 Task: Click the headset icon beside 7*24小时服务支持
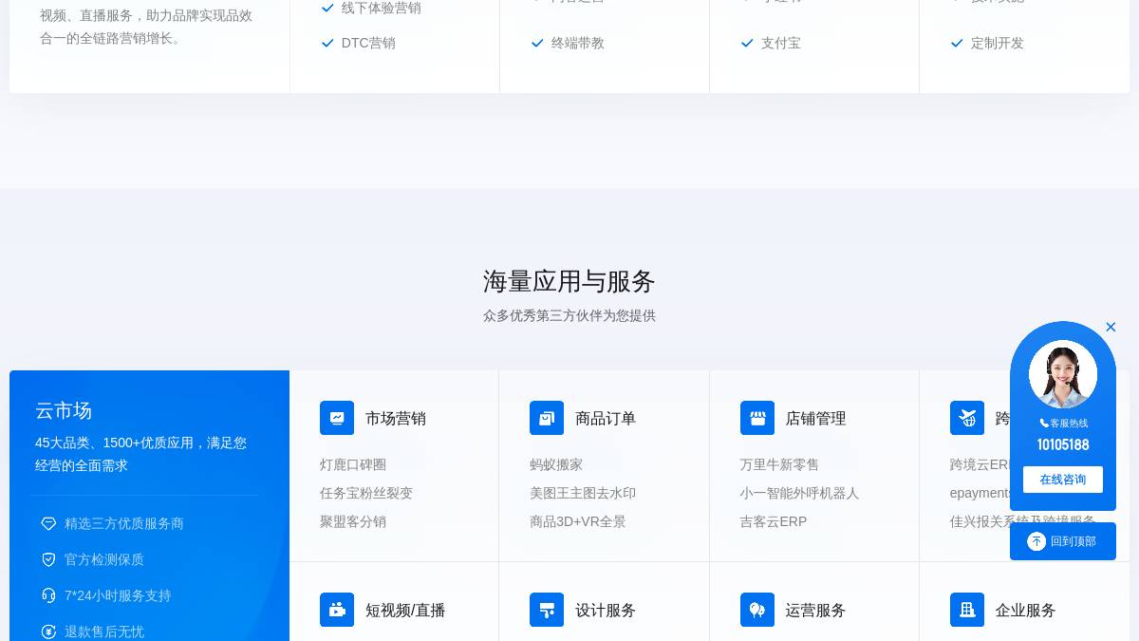tap(48, 595)
